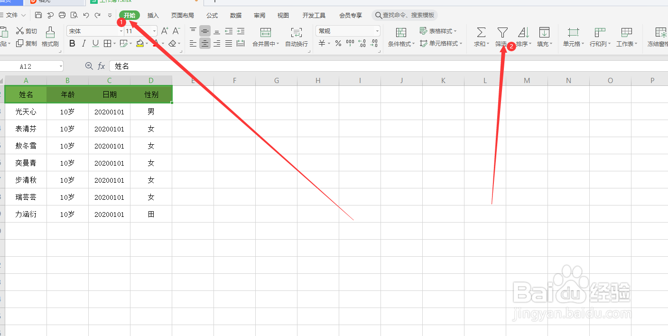Click the yellow fill color bucket
Viewport: 668px width, 336px height.
pyautogui.click(x=139, y=43)
